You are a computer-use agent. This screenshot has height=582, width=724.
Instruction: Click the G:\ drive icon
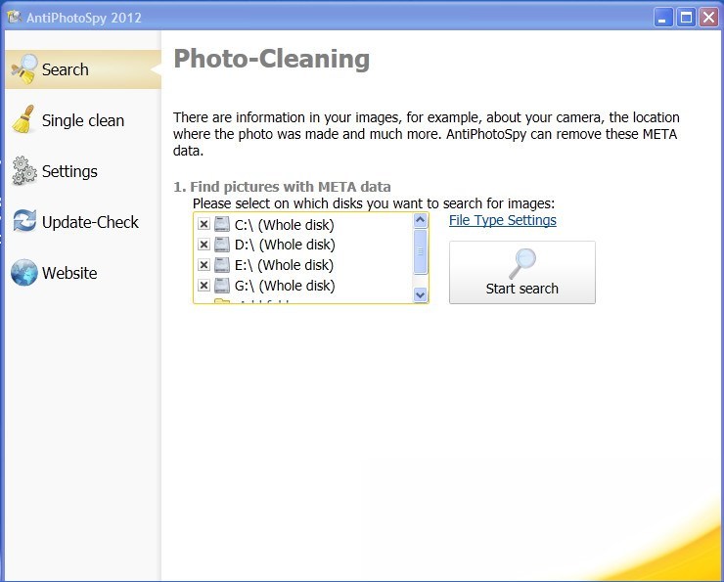(x=222, y=286)
